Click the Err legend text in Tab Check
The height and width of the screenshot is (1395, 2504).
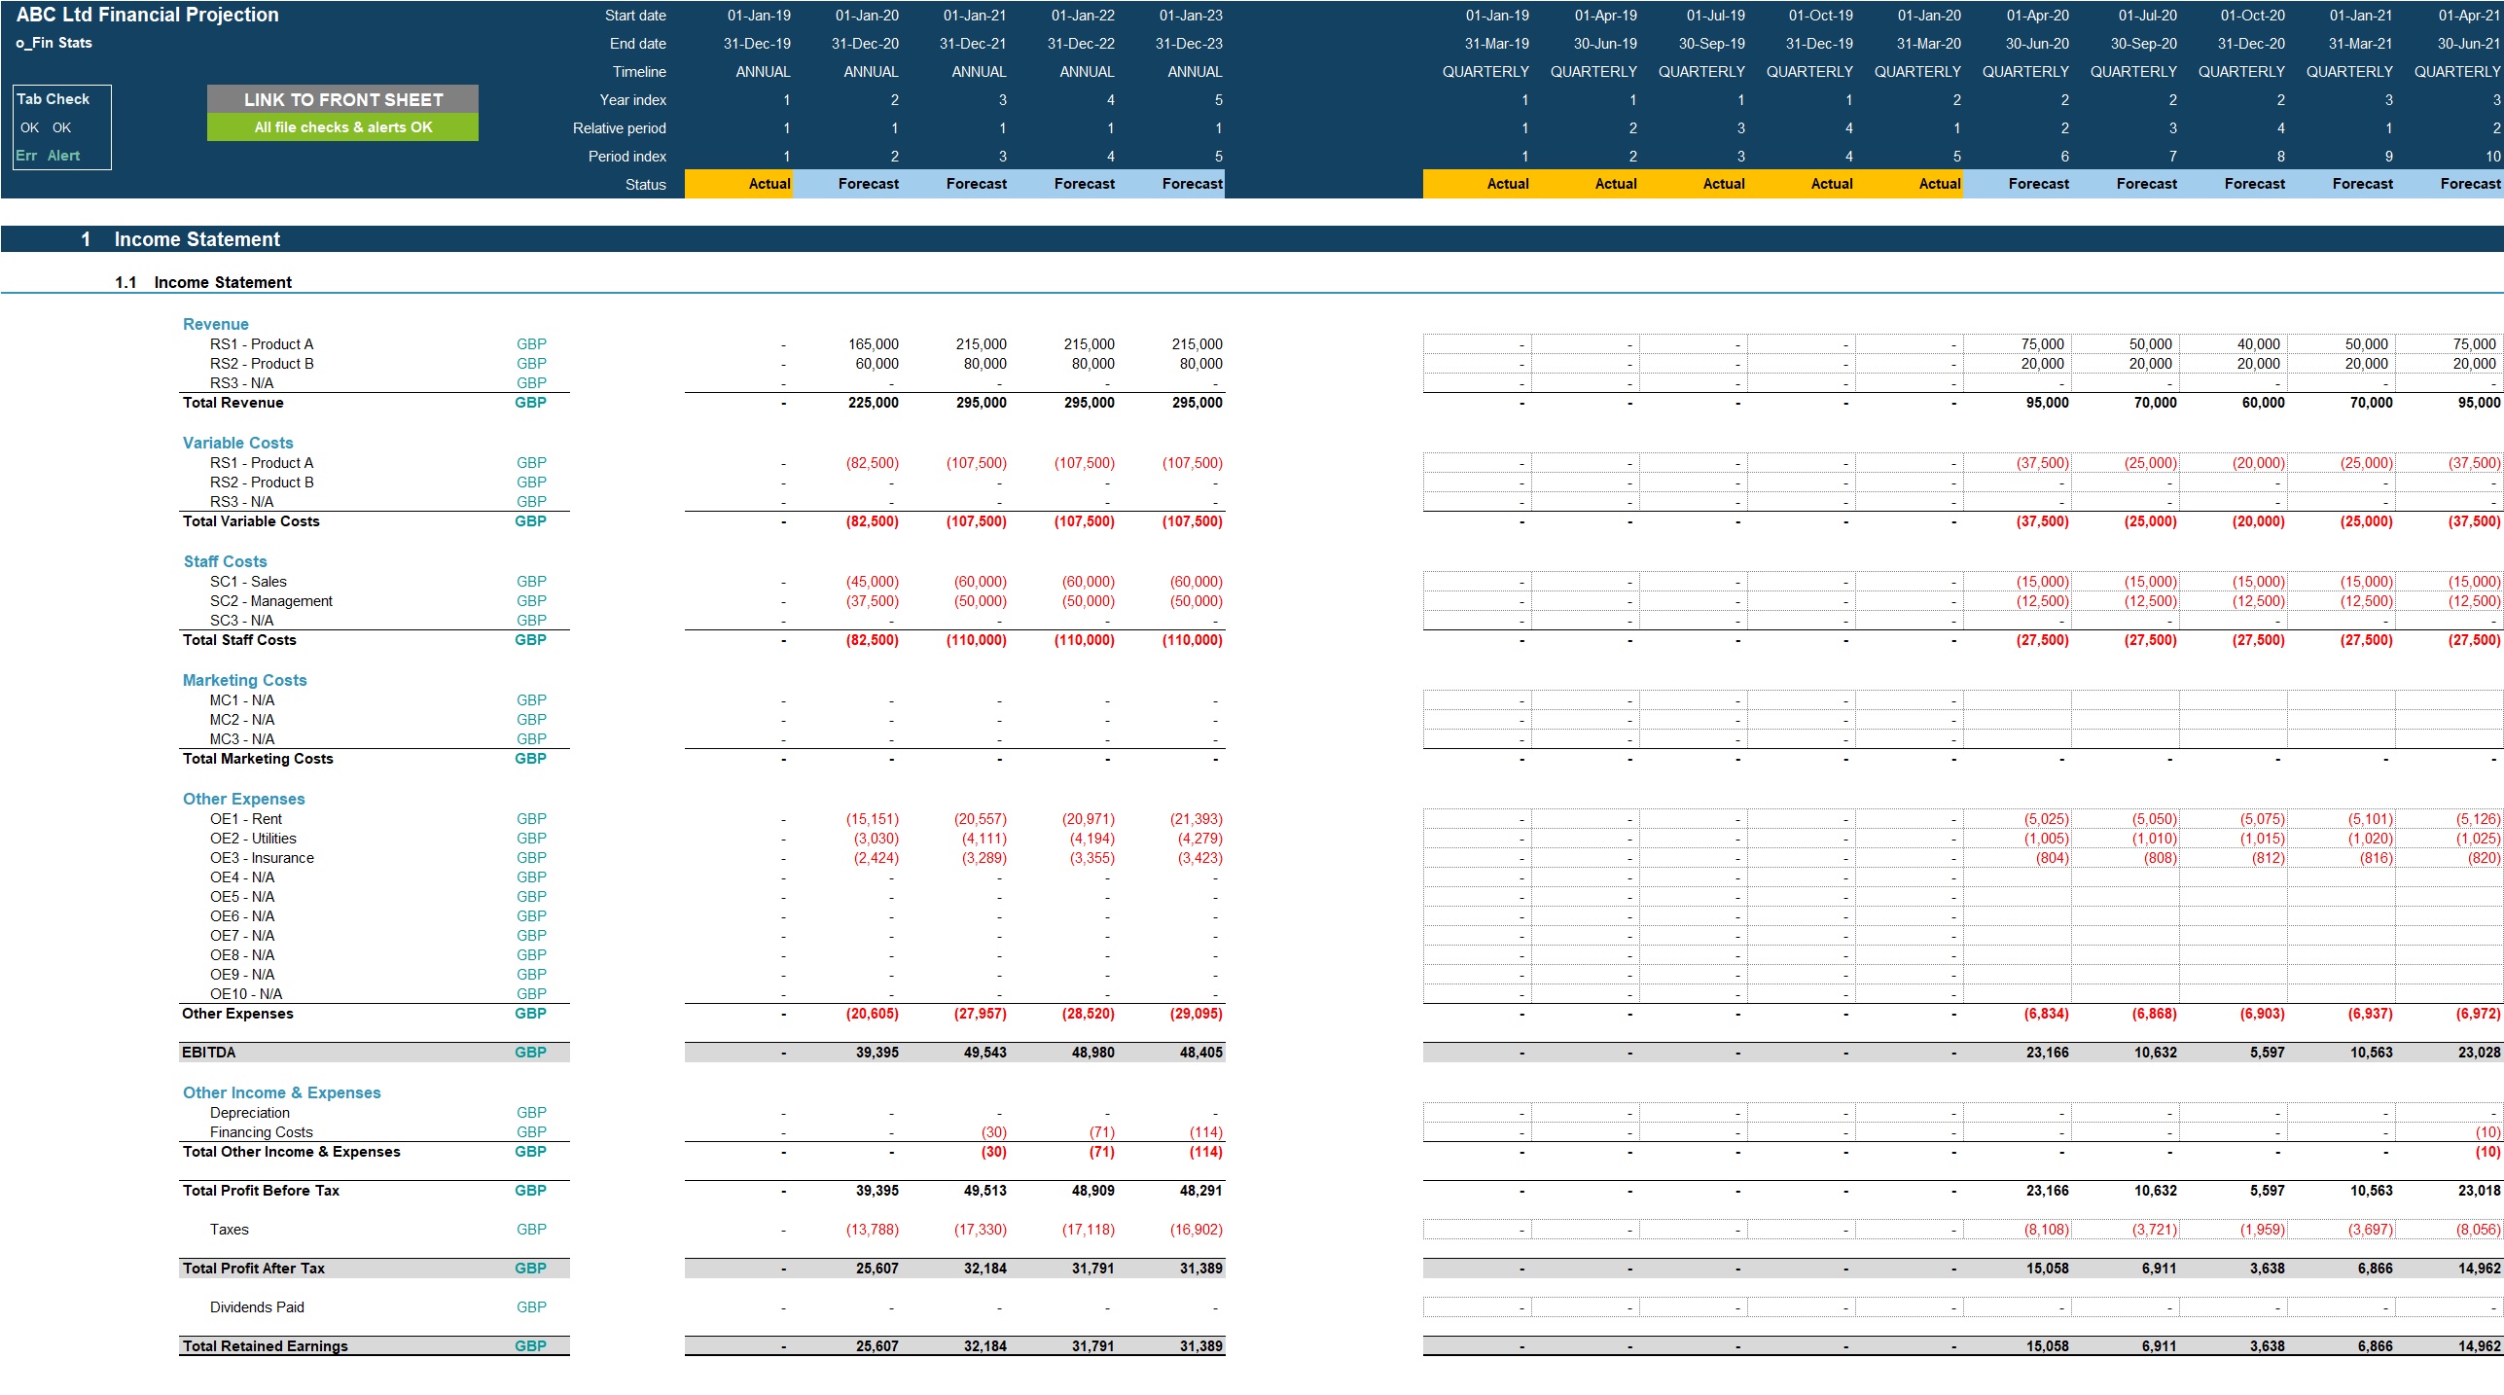coord(26,156)
